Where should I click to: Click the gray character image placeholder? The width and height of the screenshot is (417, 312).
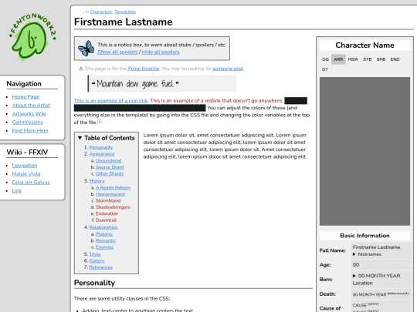(364, 151)
